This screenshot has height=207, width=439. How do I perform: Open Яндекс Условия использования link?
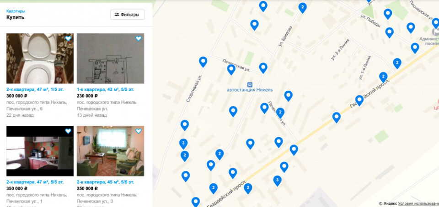pyautogui.click(x=418, y=204)
